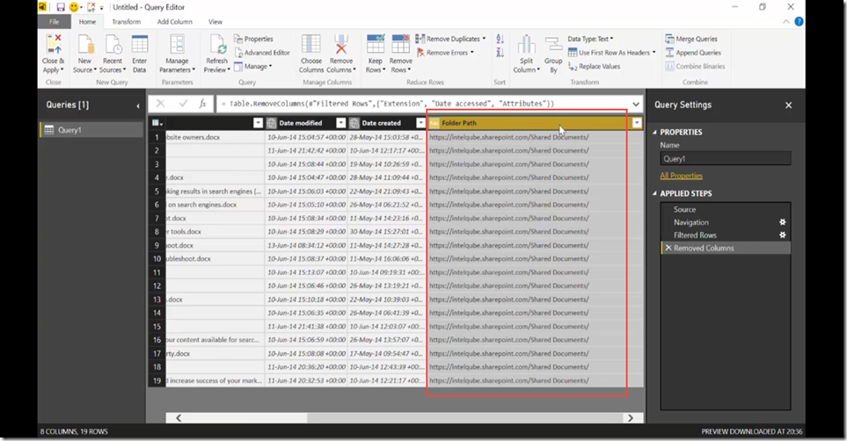The height and width of the screenshot is (441, 847).
Task: Open the Date modified column filter dropdown
Action: [x=340, y=123]
